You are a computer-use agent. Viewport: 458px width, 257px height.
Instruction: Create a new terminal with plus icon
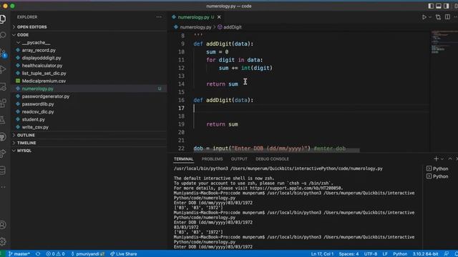pos(436,158)
